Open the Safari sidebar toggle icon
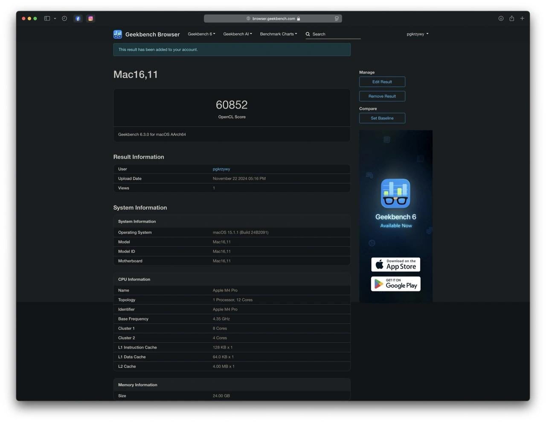 [47, 18]
